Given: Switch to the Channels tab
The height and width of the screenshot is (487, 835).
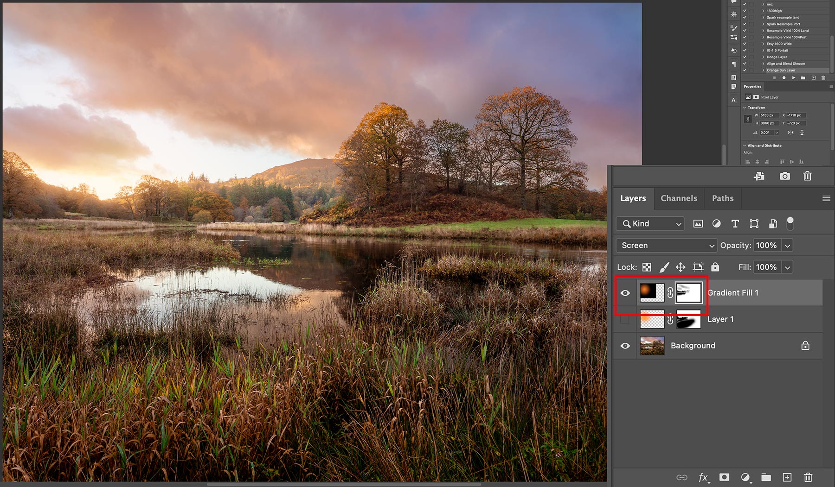Looking at the screenshot, I should [x=679, y=198].
